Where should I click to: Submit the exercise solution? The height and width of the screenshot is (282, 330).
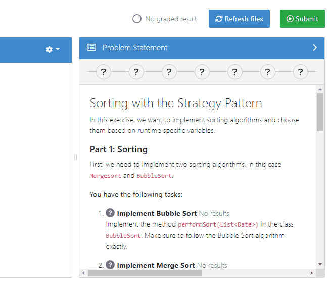(x=302, y=19)
